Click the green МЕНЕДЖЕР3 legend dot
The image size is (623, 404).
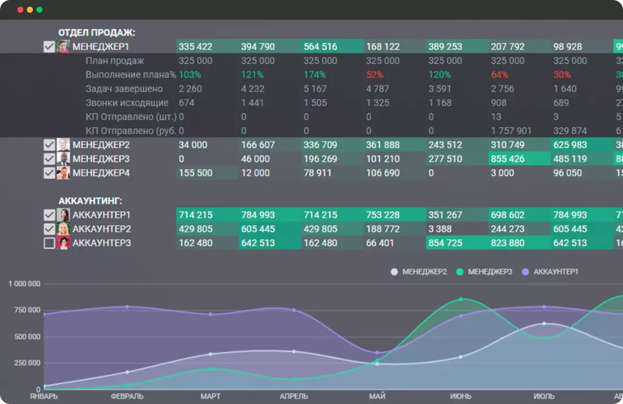(x=460, y=272)
